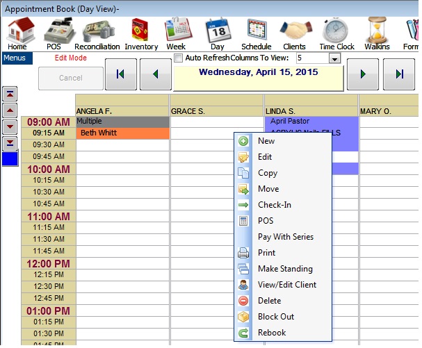Click scroll-to-top arrow in left sidebar

10,94
